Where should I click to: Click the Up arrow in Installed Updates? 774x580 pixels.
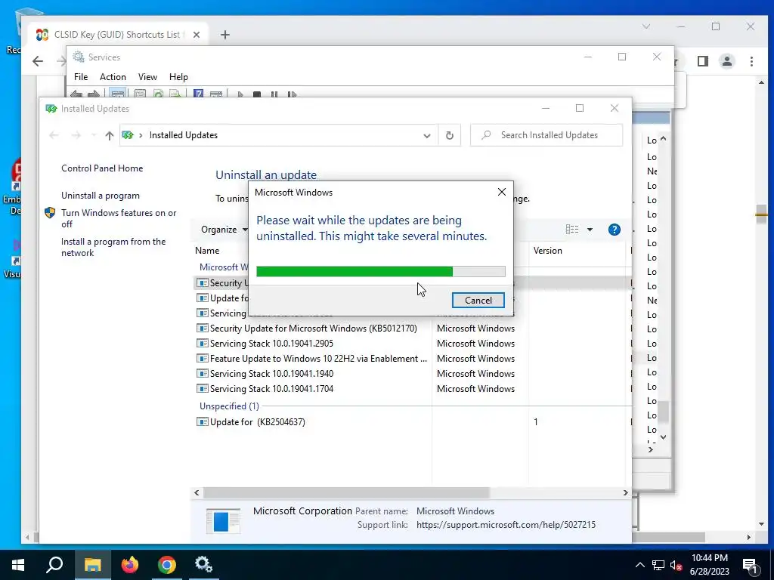109,136
